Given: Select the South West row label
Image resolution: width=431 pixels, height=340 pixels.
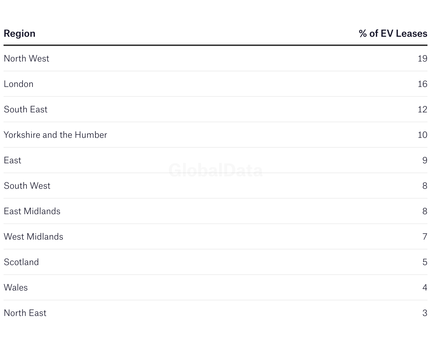Looking at the screenshot, I should click(27, 186).
